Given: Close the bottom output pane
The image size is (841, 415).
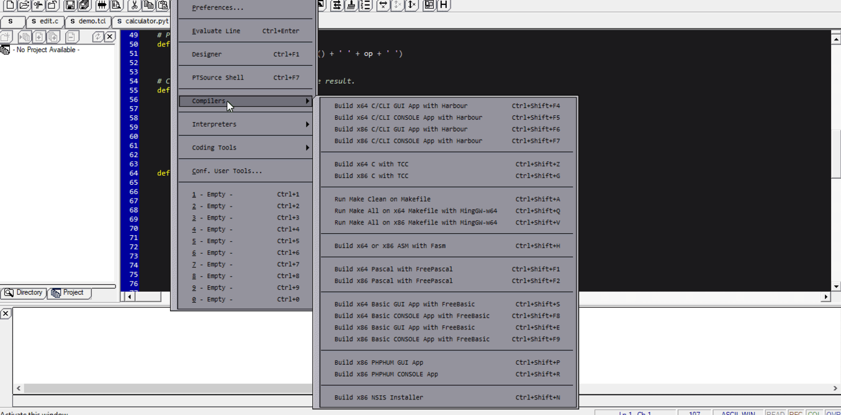Looking at the screenshot, I should pyautogui.click(x=6, y=314).
